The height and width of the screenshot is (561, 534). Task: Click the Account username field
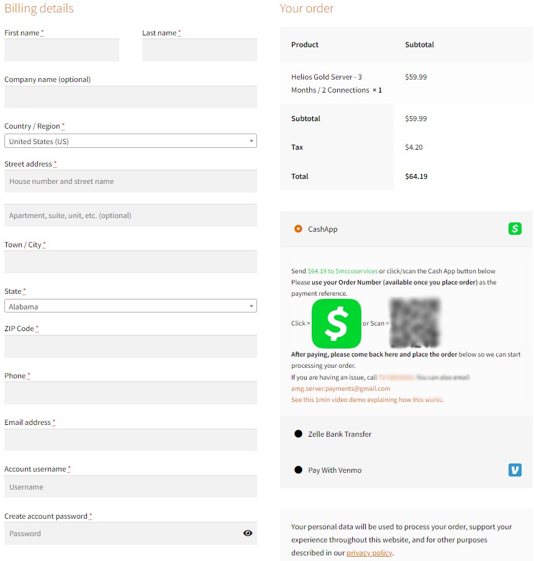130,487
